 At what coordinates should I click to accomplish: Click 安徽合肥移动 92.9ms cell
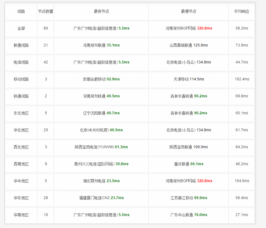101,79
